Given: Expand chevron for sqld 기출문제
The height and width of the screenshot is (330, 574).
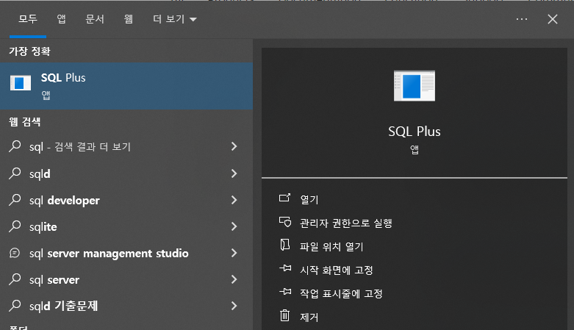Looking at the screenshot, I should pyautogui.click(x=234, y=306).
